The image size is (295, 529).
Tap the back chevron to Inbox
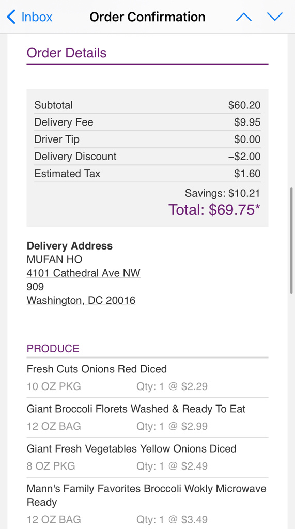(11, 17)
